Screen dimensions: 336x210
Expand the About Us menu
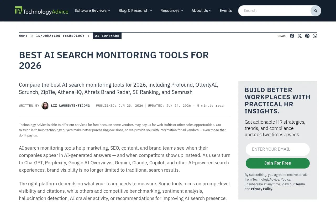(201, 10)
